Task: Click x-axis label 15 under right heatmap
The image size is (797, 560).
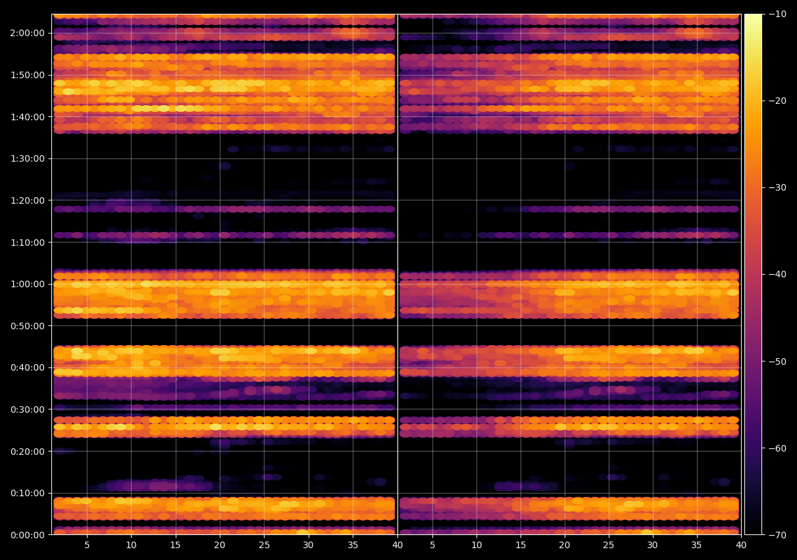Action: coord(521,546)
